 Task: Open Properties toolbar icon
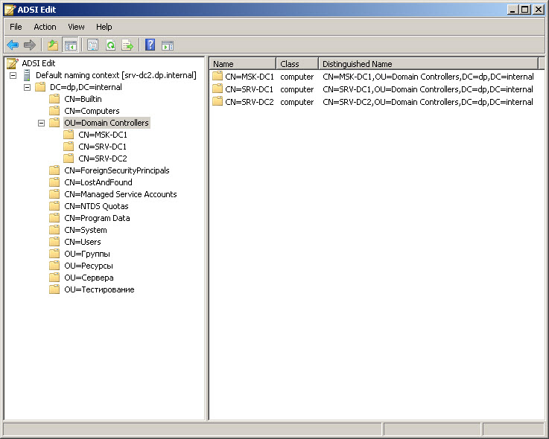93,45
